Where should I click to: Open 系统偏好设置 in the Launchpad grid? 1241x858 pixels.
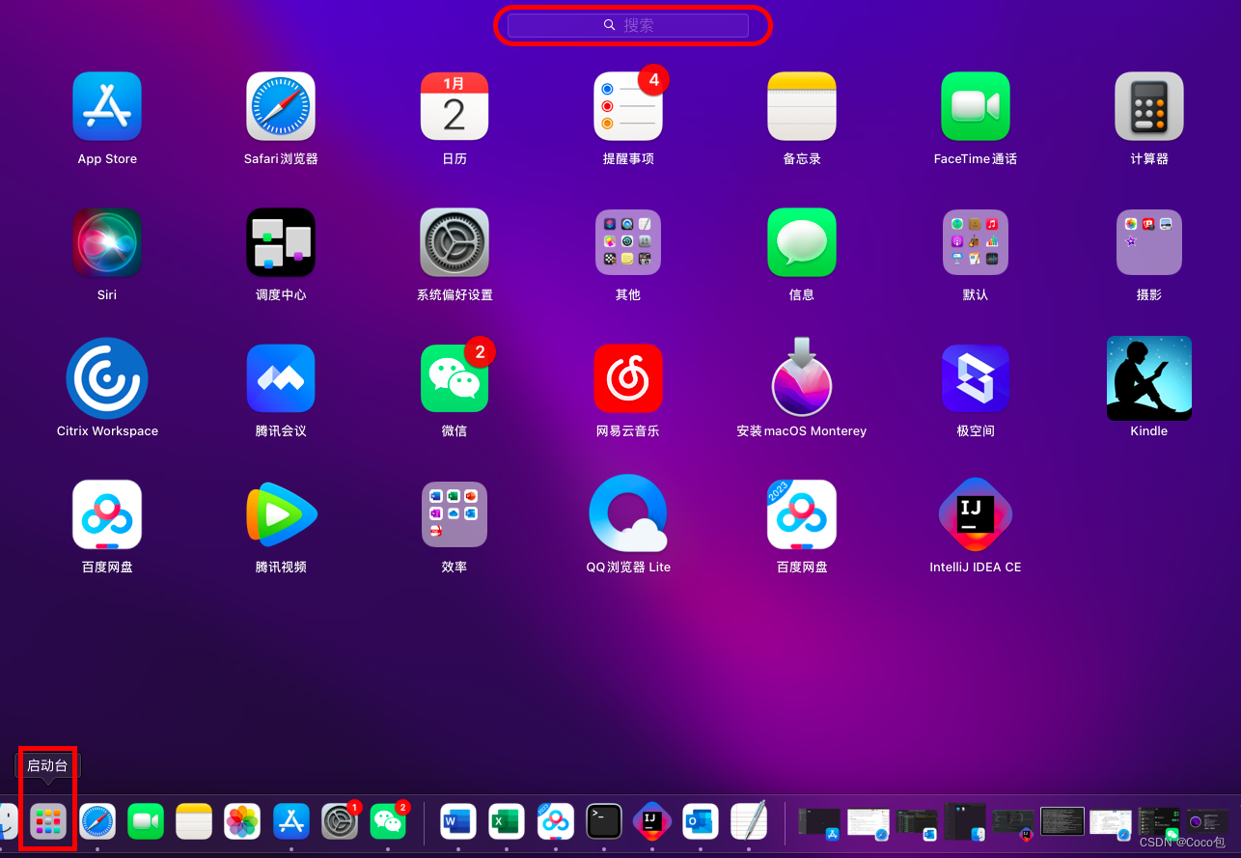455,242
